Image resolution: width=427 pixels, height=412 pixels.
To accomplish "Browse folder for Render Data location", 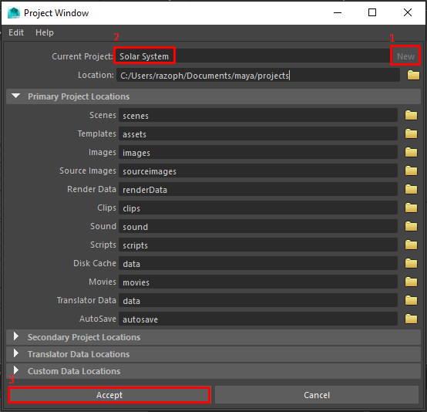I will pos(411,190).
